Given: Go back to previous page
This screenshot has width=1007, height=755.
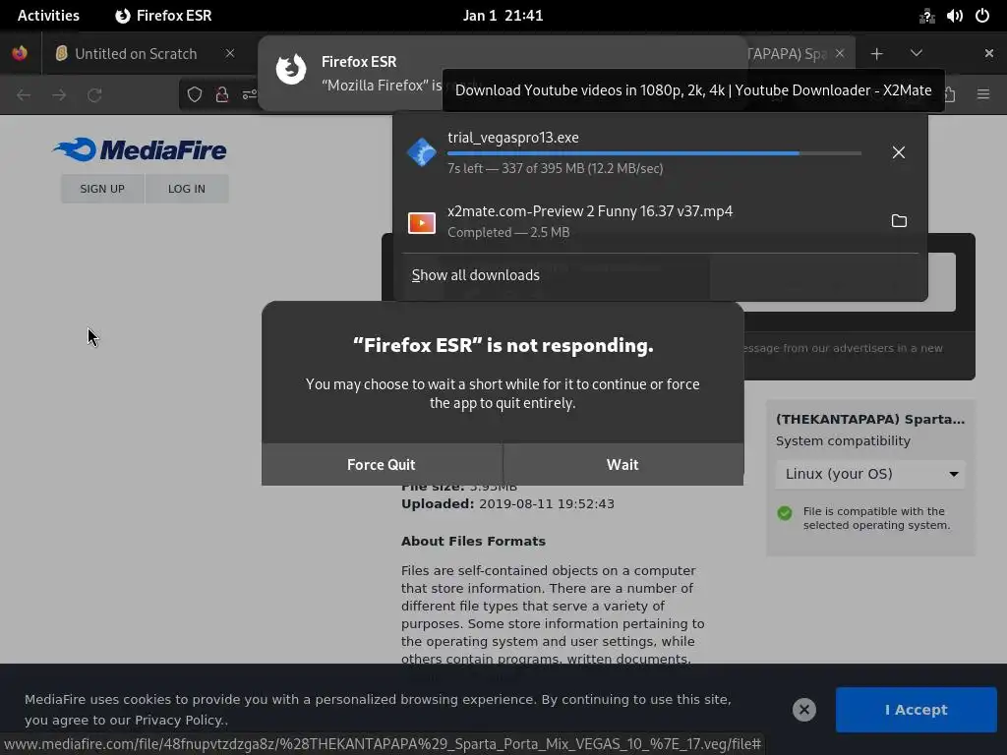Looking at the screenshot, I should pos(24,95).
